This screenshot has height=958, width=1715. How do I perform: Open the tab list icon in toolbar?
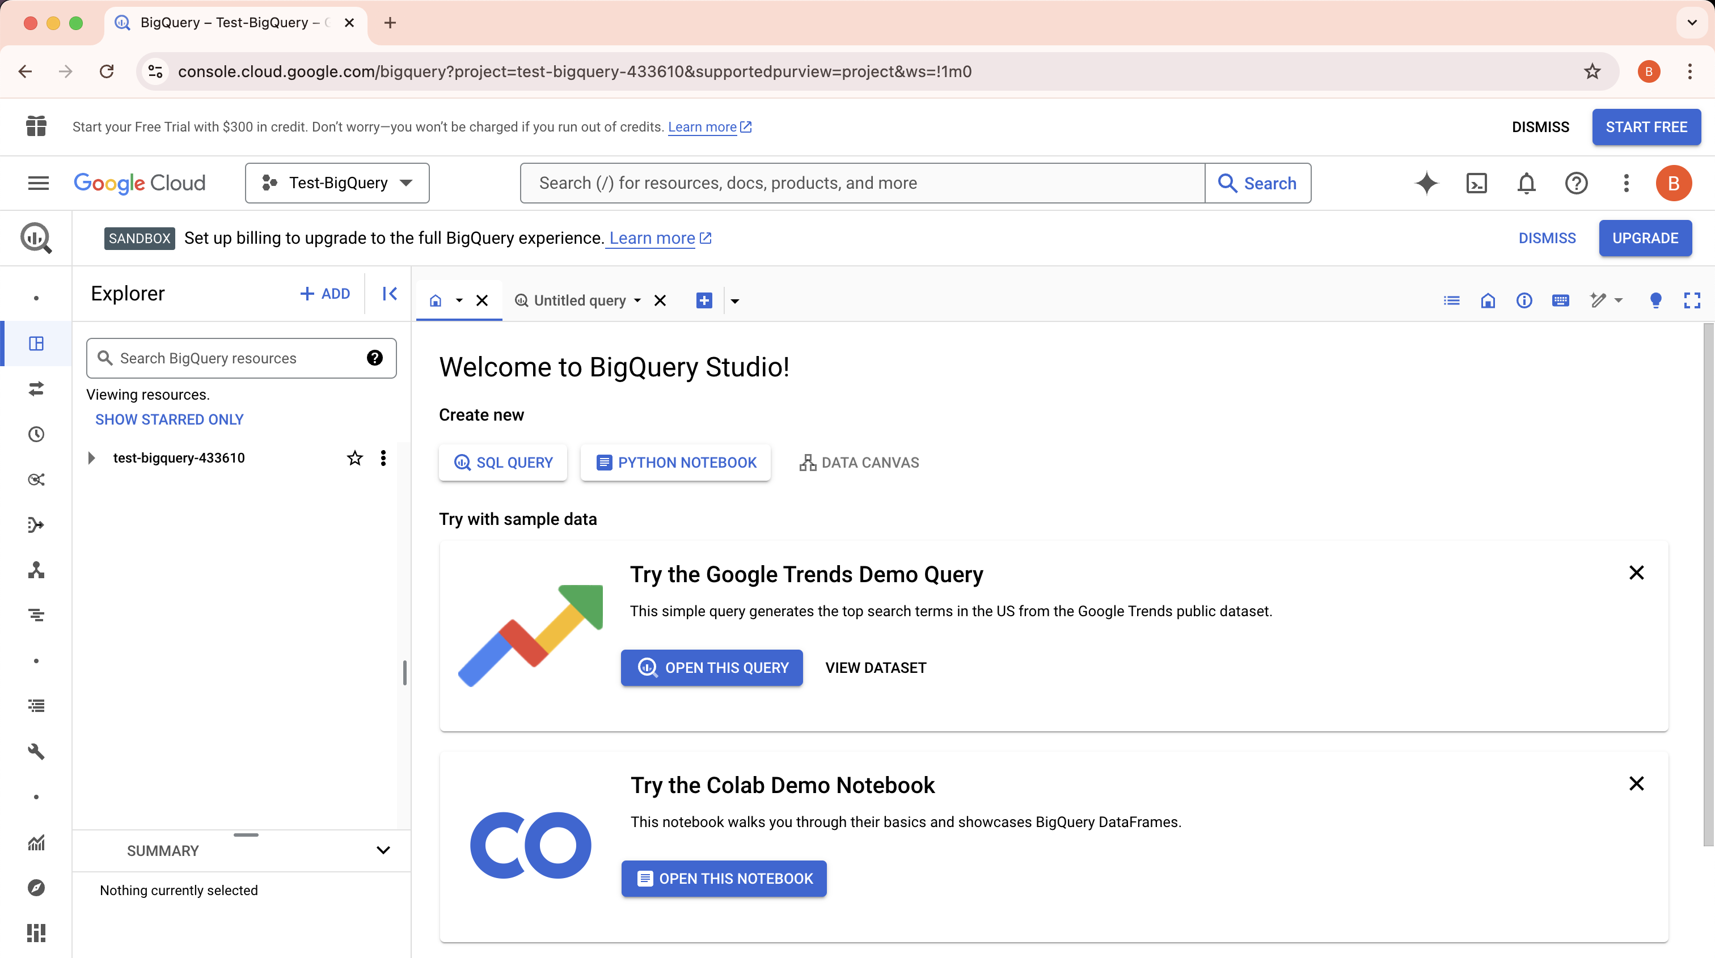1451,300
